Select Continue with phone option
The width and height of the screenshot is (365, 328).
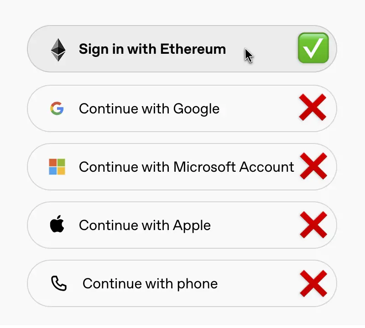click(x=182, y=284)
